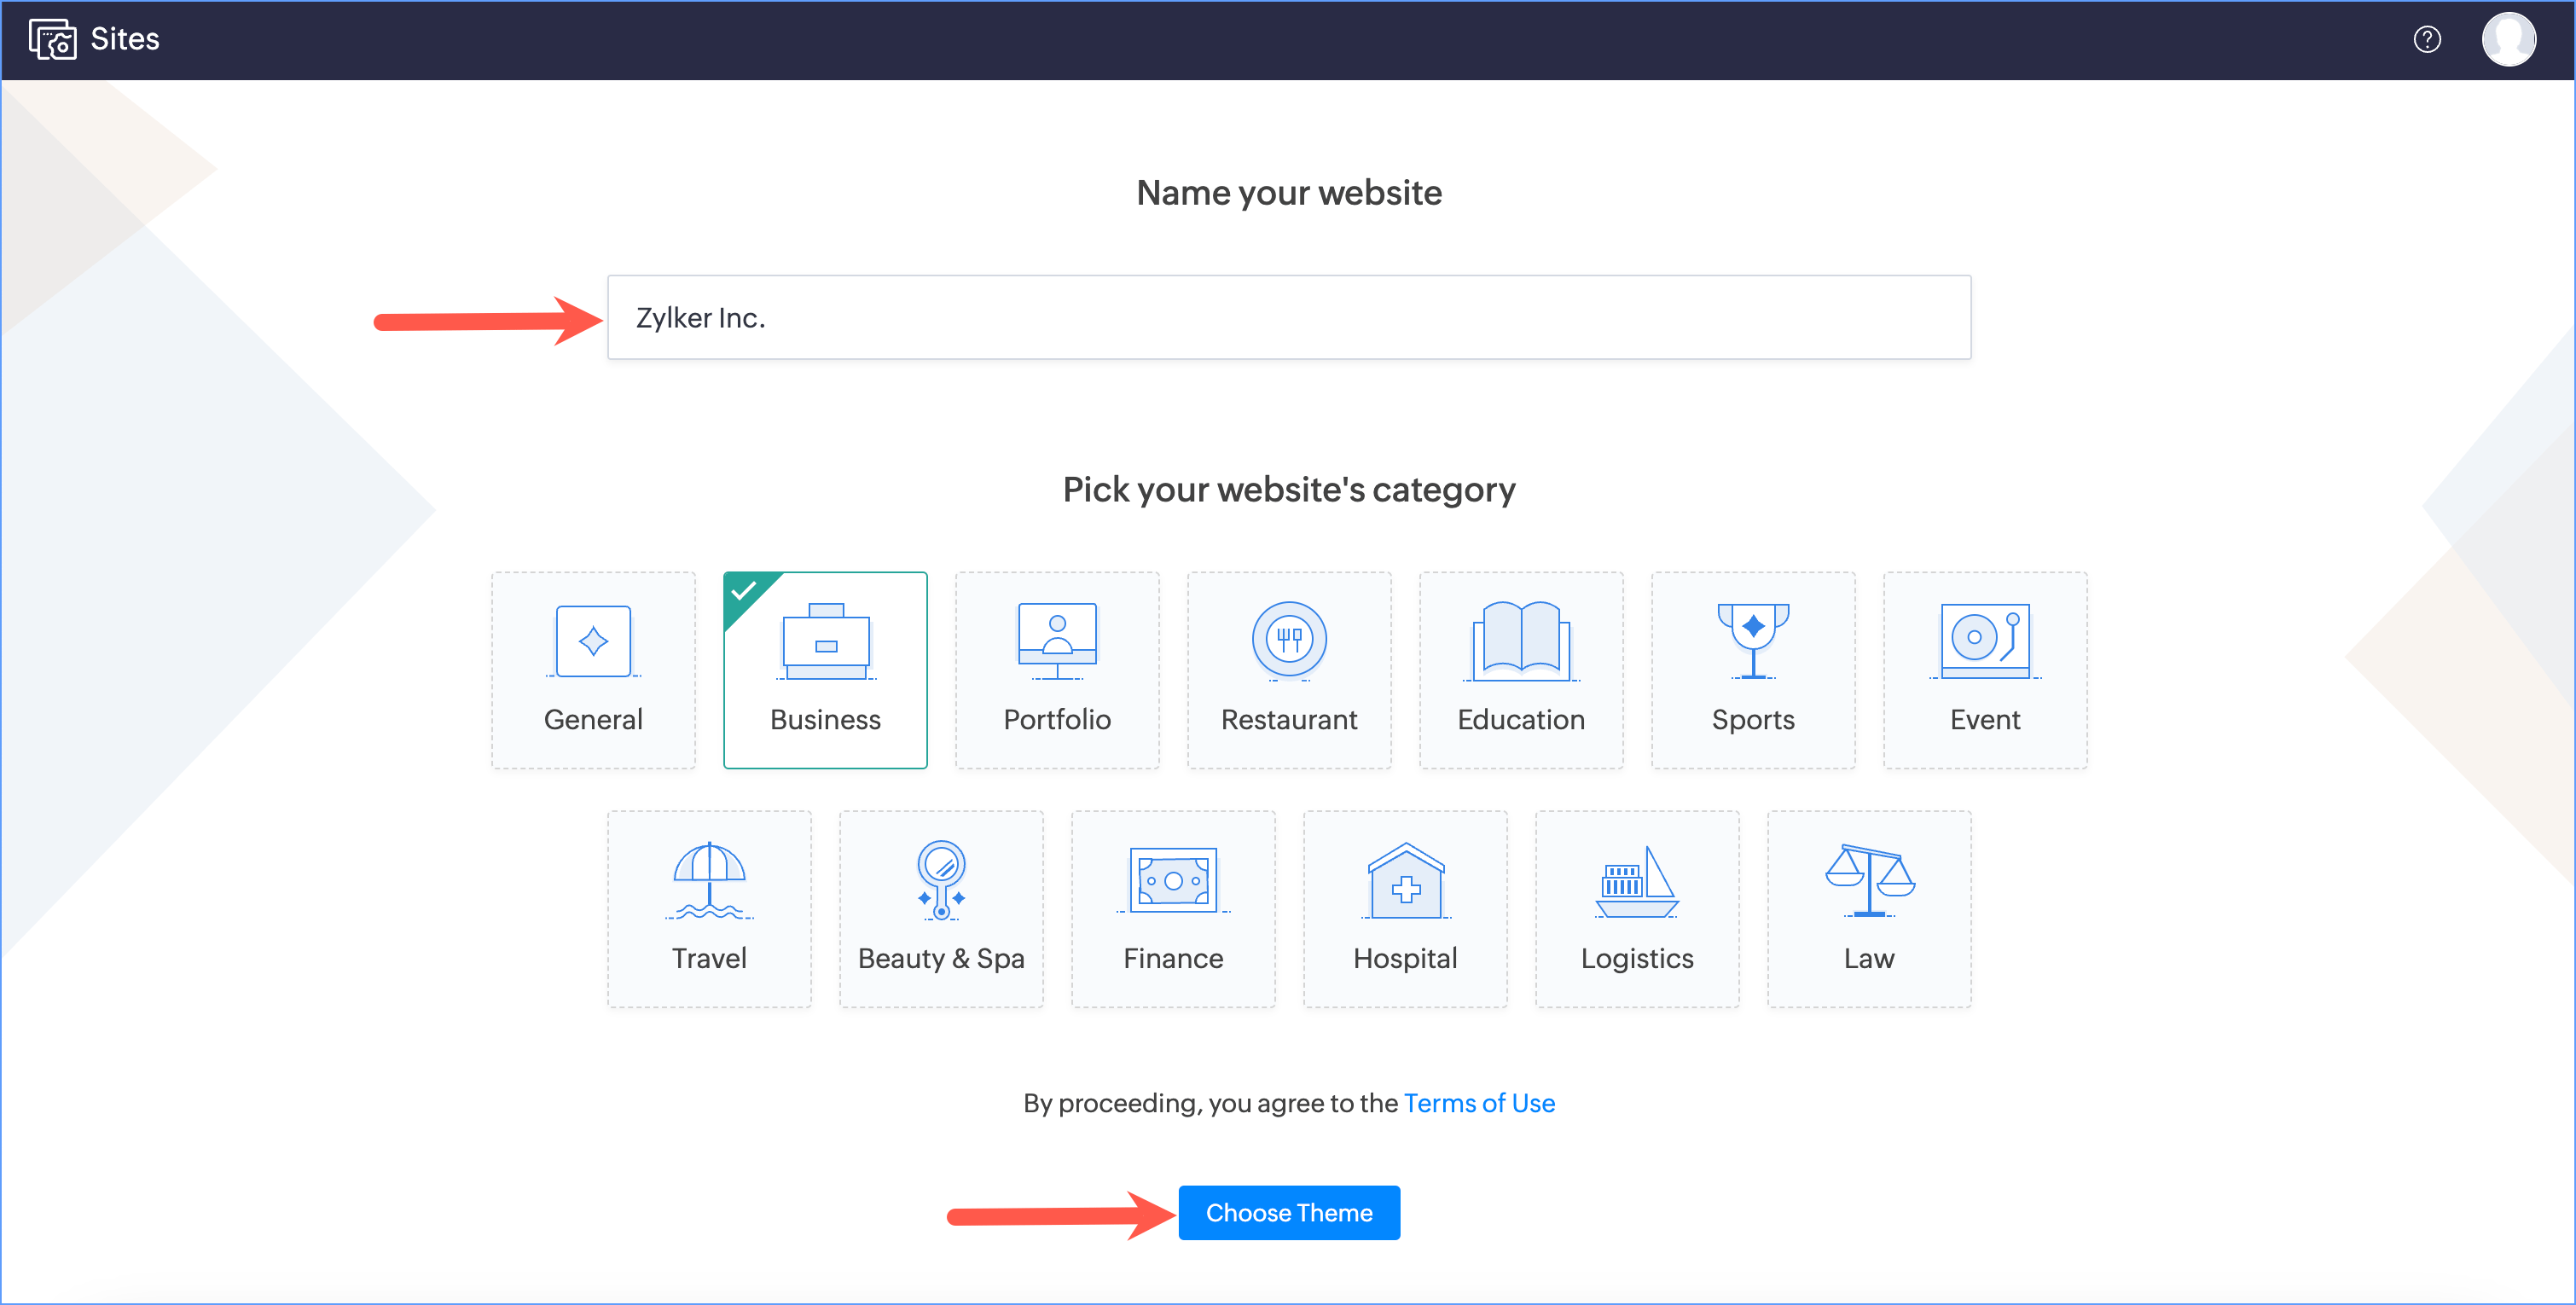
Task: Select the Hospital category tile
Action: (1405, 908)
